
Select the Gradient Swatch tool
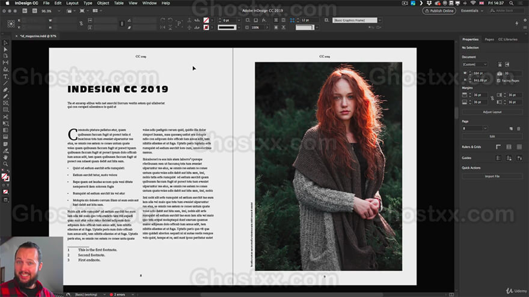click(x=5, y=130)
